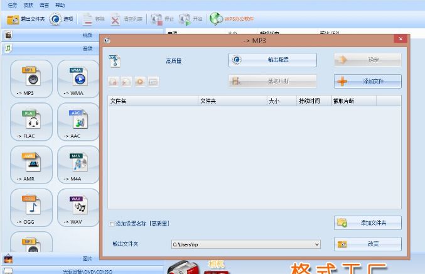The image size is (425, 274).
Task: Click the MP3 file format icon beside 高质量
Action: pyautogui.click(x=115, y=61)
